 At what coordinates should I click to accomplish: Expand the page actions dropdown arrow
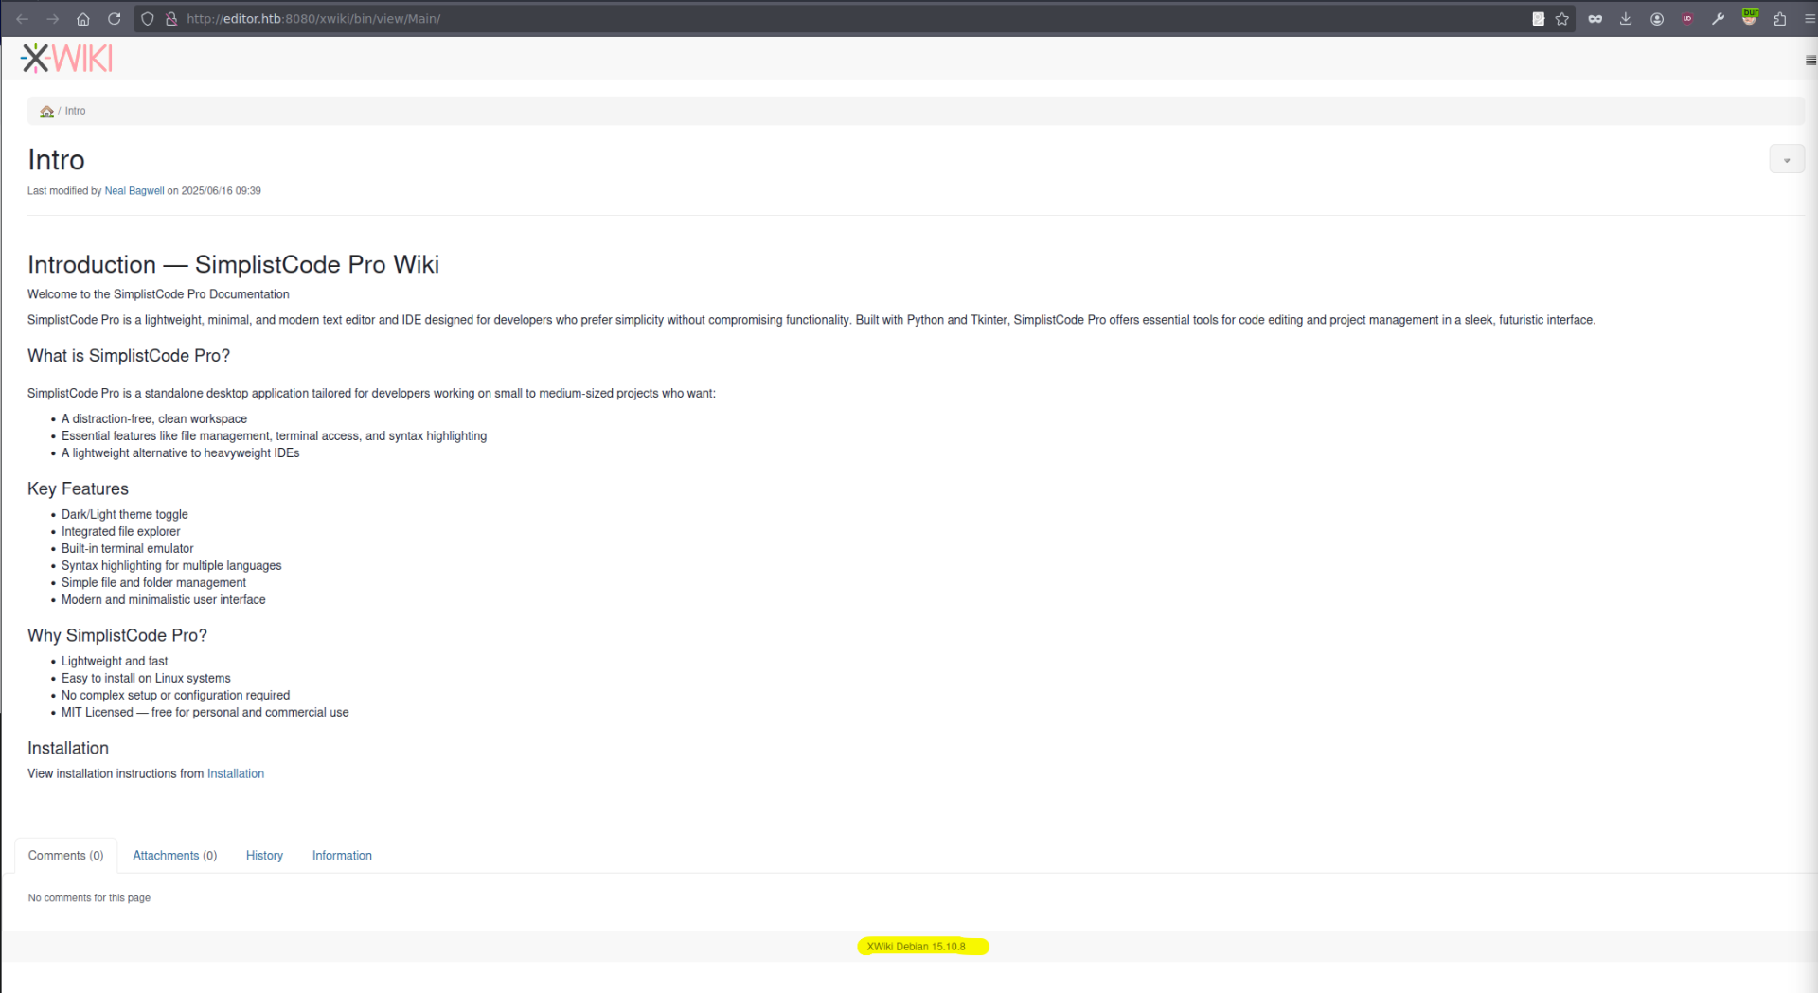1787,160
